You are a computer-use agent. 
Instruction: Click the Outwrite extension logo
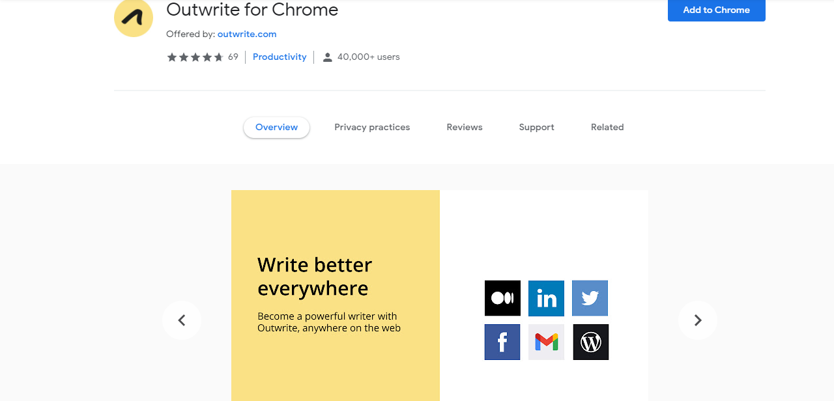(133, 18)
